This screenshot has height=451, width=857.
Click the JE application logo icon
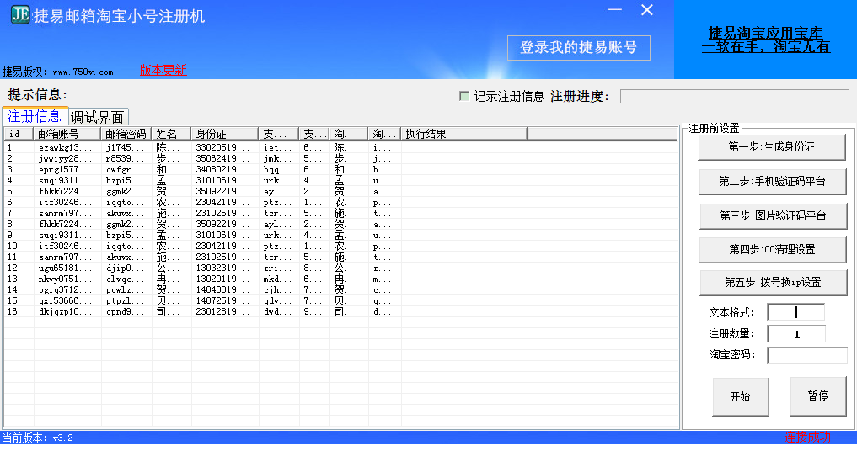click(x=20, y=15)
